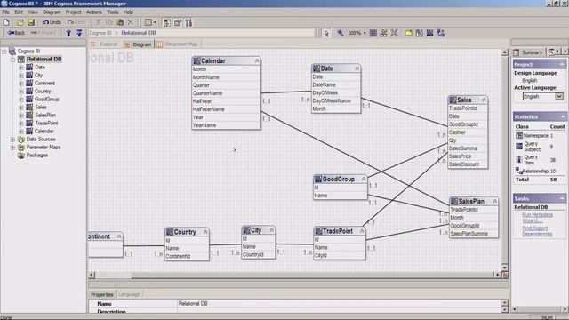
Task: Select the Diagram tab
Action: coord(138,44)
